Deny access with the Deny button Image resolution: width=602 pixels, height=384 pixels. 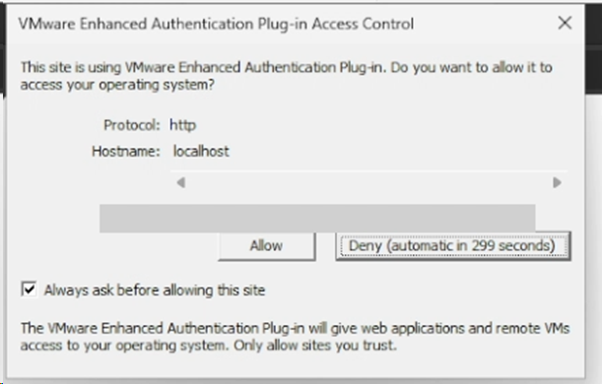453,246
